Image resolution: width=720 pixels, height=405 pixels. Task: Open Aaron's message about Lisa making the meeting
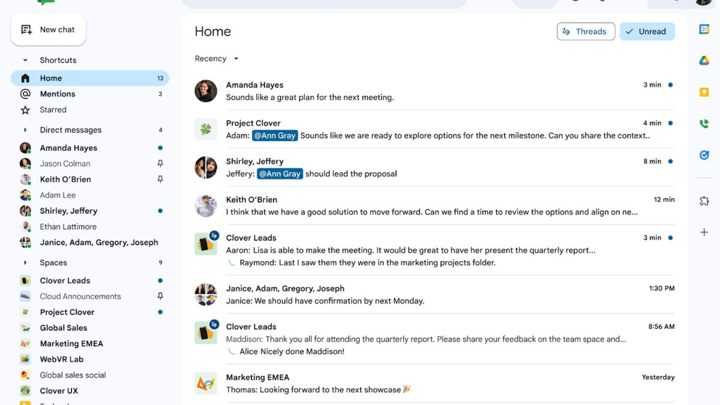410,251
